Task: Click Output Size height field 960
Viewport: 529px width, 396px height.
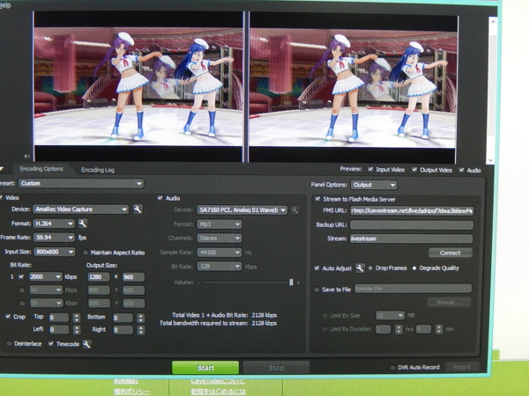Action: (x=134, y=277)
